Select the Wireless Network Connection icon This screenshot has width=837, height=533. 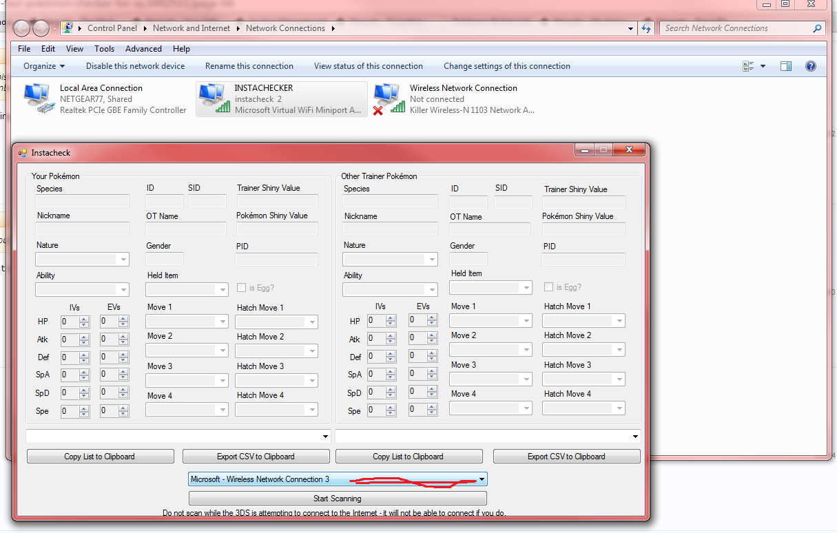(x=389, y=98)
